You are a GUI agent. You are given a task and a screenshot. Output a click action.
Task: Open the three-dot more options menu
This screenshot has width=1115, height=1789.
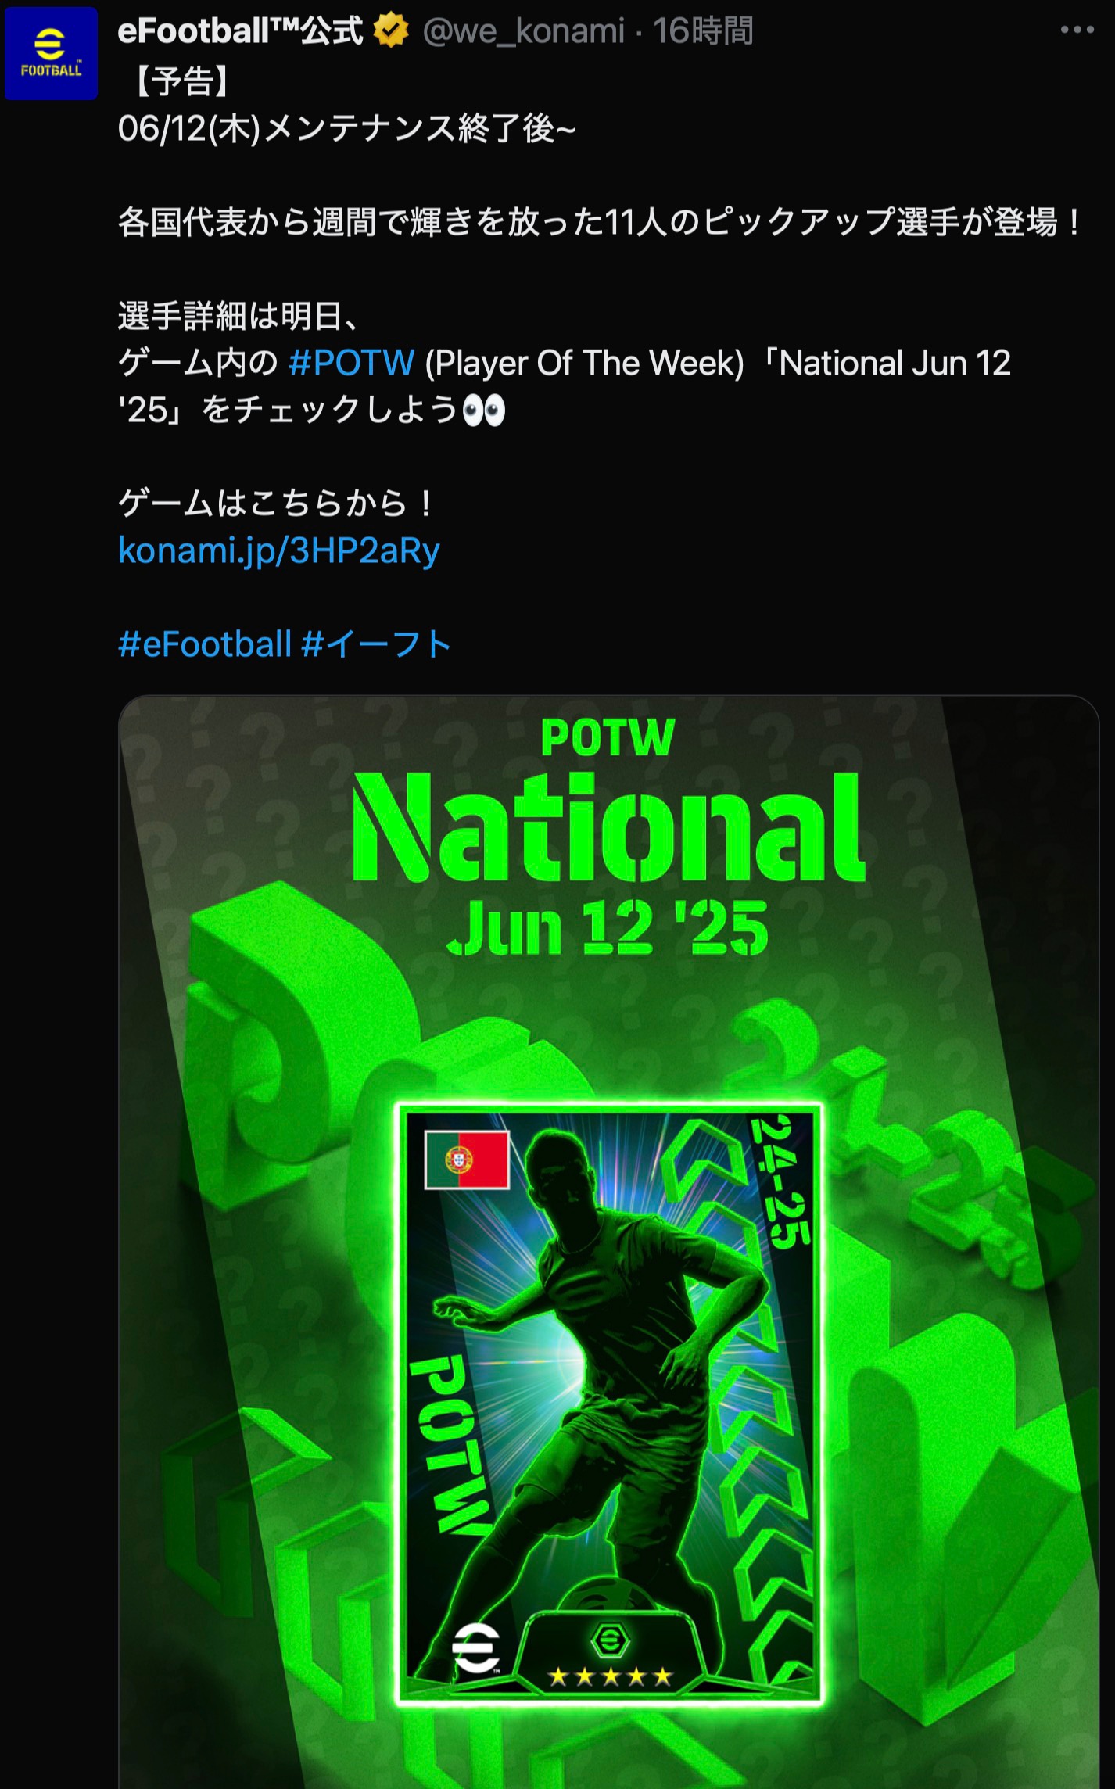[x=1077, y=30]
